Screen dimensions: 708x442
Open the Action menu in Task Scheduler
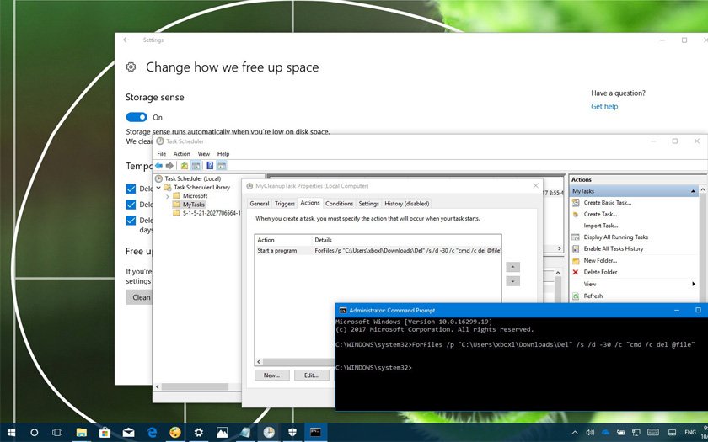(x=181, y=154)
